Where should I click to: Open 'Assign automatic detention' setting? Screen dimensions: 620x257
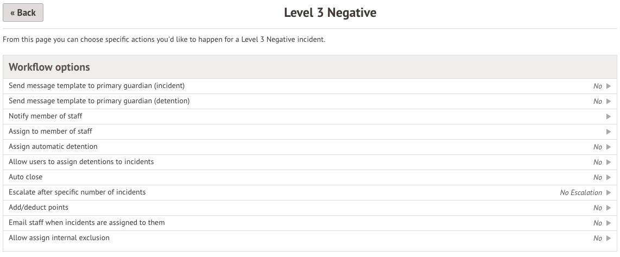pyautogui.click(x=53, y=147)
